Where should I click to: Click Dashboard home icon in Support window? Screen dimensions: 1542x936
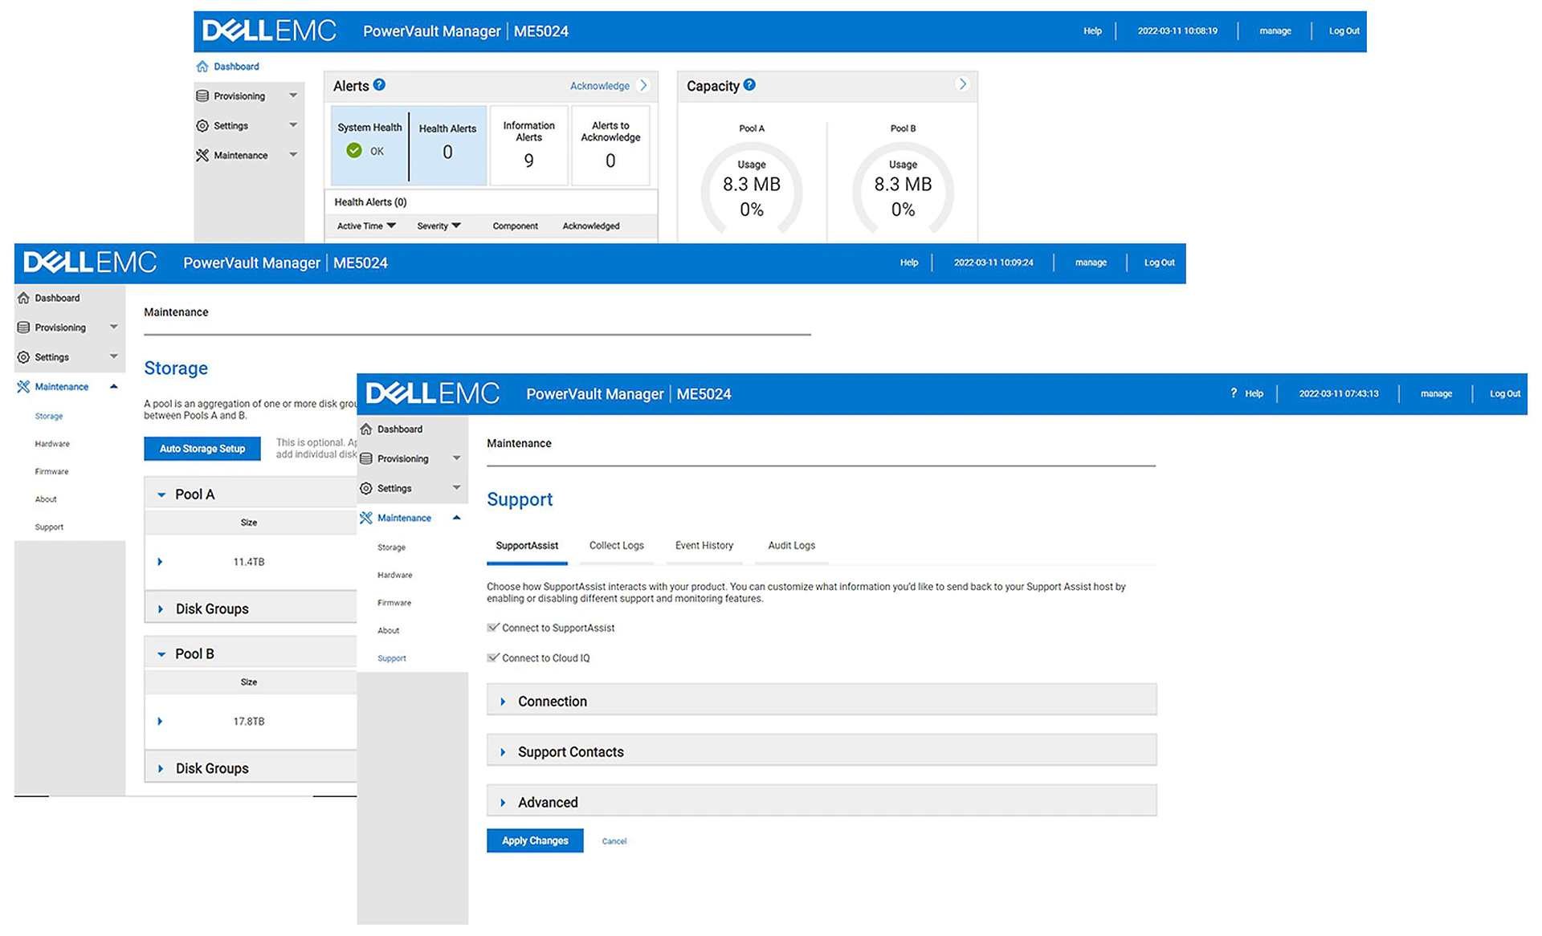(366, 429)
